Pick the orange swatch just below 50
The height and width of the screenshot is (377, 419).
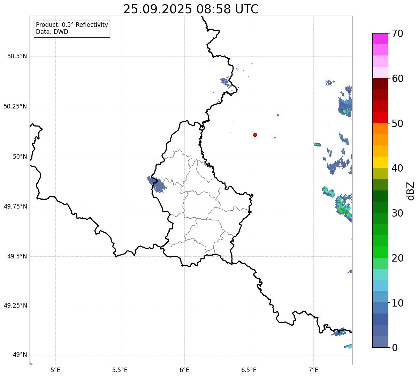point(380,129)
